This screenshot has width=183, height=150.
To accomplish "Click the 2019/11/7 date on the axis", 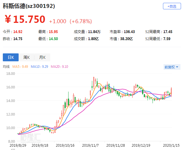I will point(90,145).
